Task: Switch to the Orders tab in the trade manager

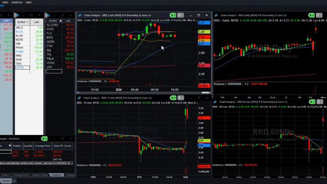Action: tap(5, 175)
